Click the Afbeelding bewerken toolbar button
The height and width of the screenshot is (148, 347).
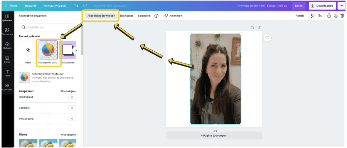[101, 16]
